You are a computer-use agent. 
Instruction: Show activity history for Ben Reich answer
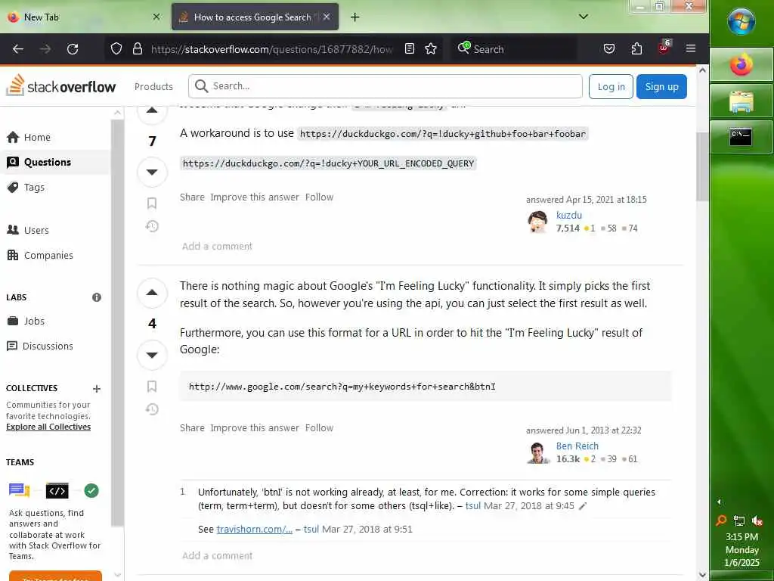[152, 409]
